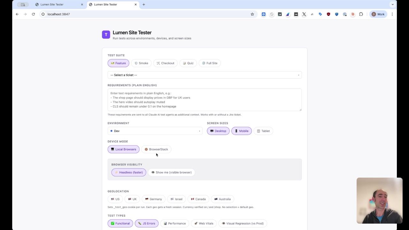
Task: Open the globe with lock extension icon
Action: click(345, 14)
